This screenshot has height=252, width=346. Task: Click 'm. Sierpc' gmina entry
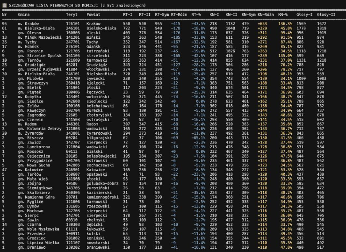pyautogui.click(x=28, y=216)
